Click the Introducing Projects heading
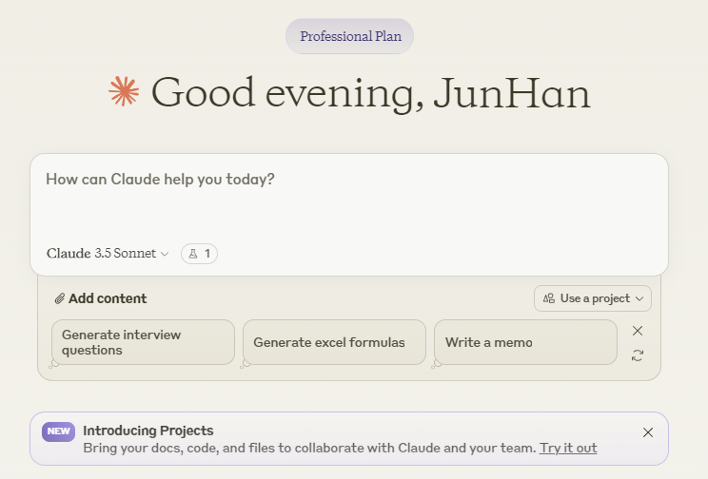This screenshot has width=708, height=479. (148, 431)
